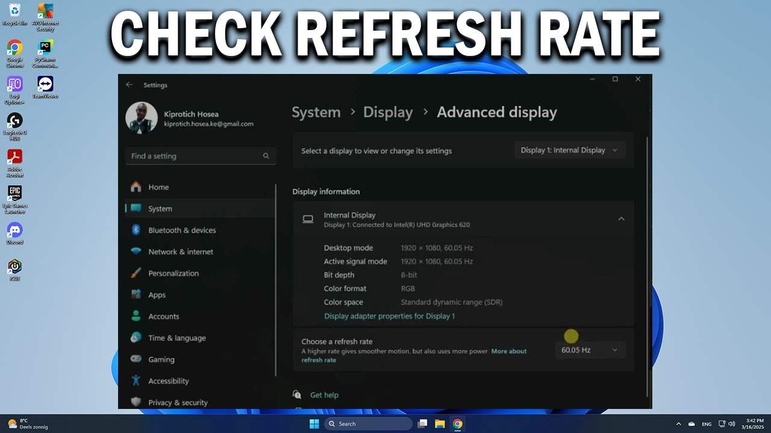Show hidden system tray icons
771x433 pixels.
(679, 424)
